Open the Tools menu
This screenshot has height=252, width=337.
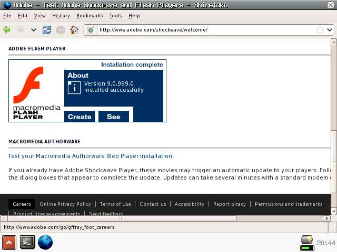point(115,16)
